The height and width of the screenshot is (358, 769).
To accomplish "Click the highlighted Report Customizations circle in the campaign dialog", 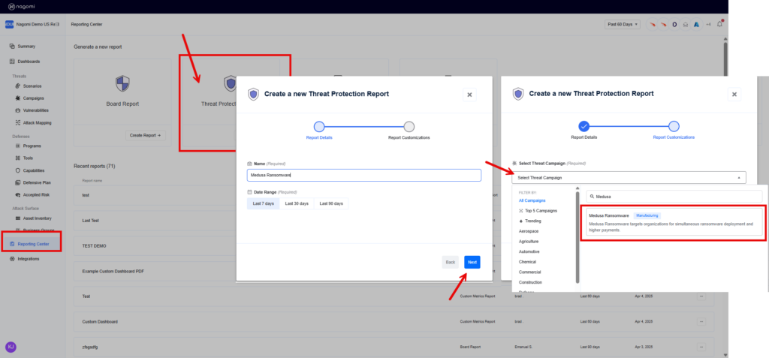I will click(x=674, y=127).
